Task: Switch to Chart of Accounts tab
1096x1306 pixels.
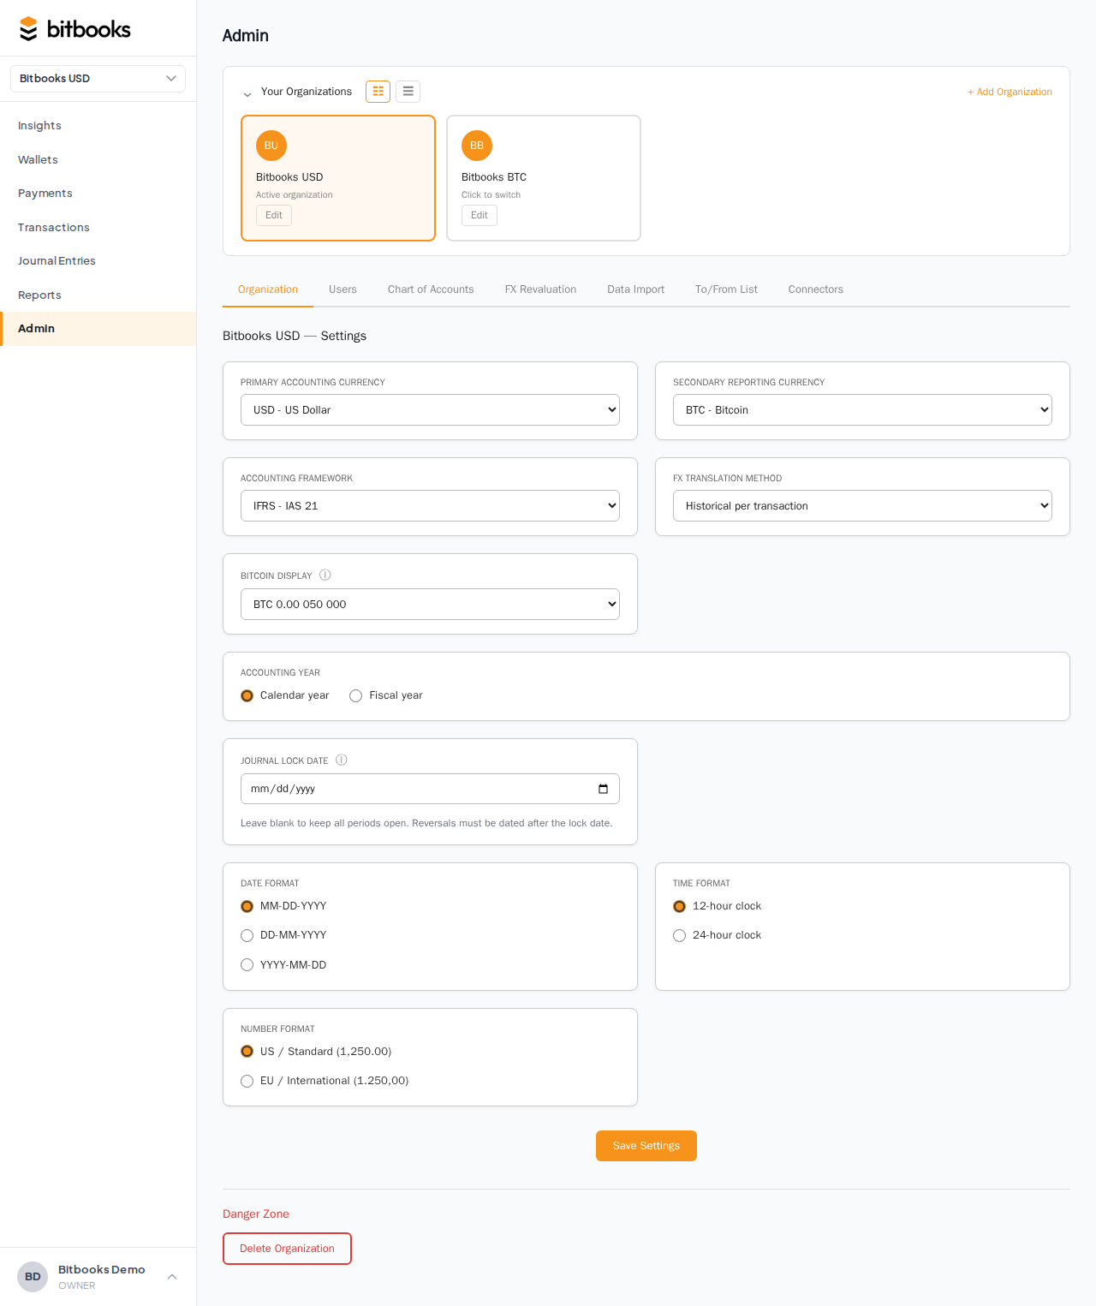Action: pyautogui.click(x=431, y=289)
